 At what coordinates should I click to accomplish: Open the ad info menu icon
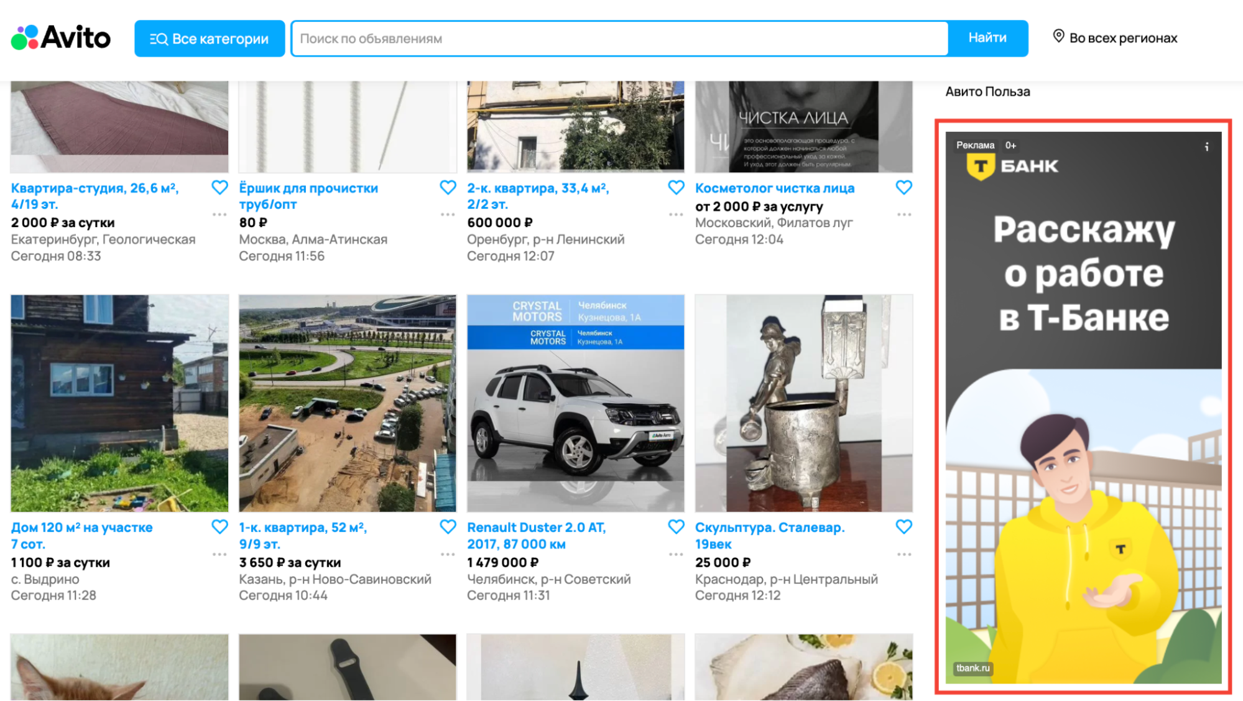(x=1206, y=147)
